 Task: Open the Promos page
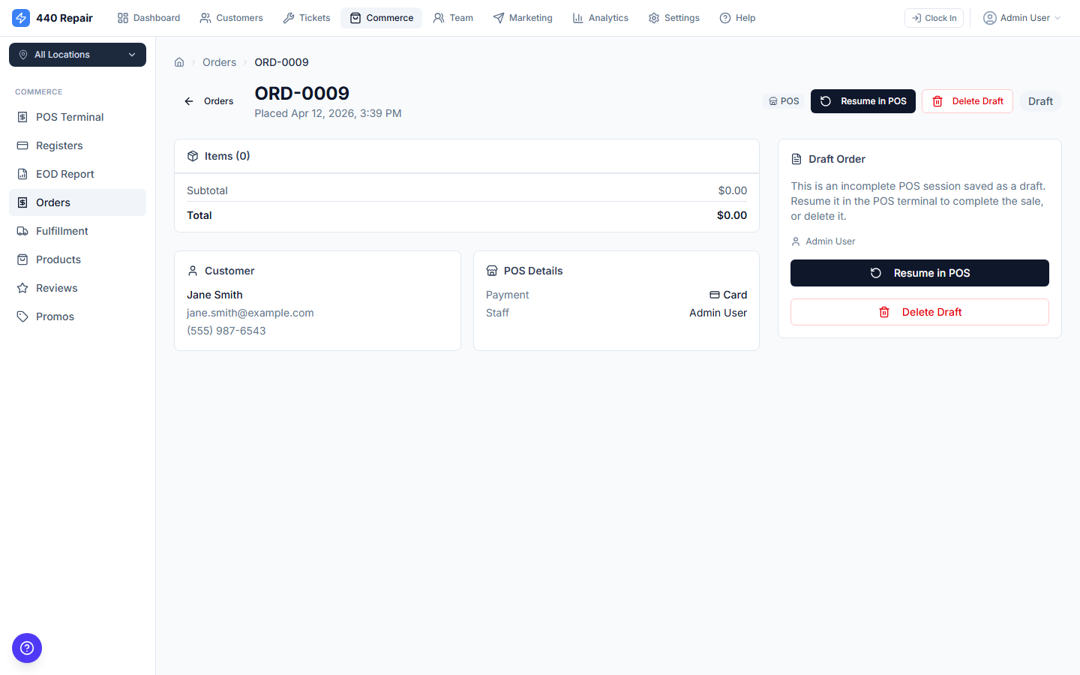coord(55,316)
